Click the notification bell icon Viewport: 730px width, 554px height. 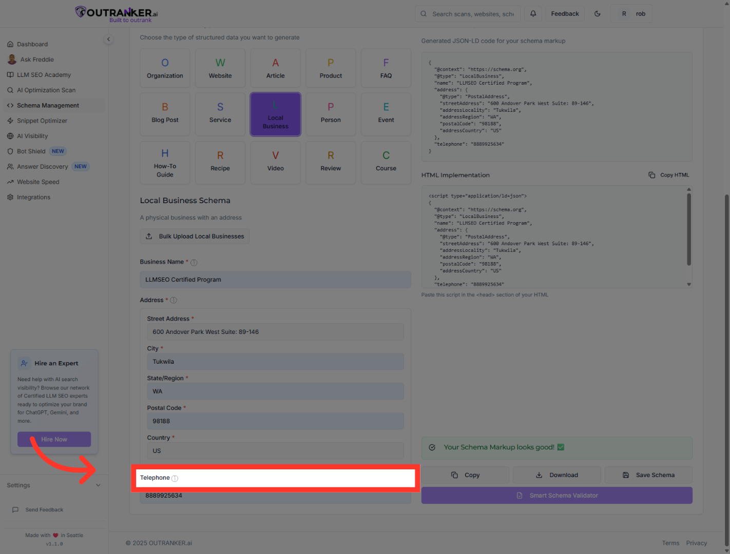click(x=533, y=14)
